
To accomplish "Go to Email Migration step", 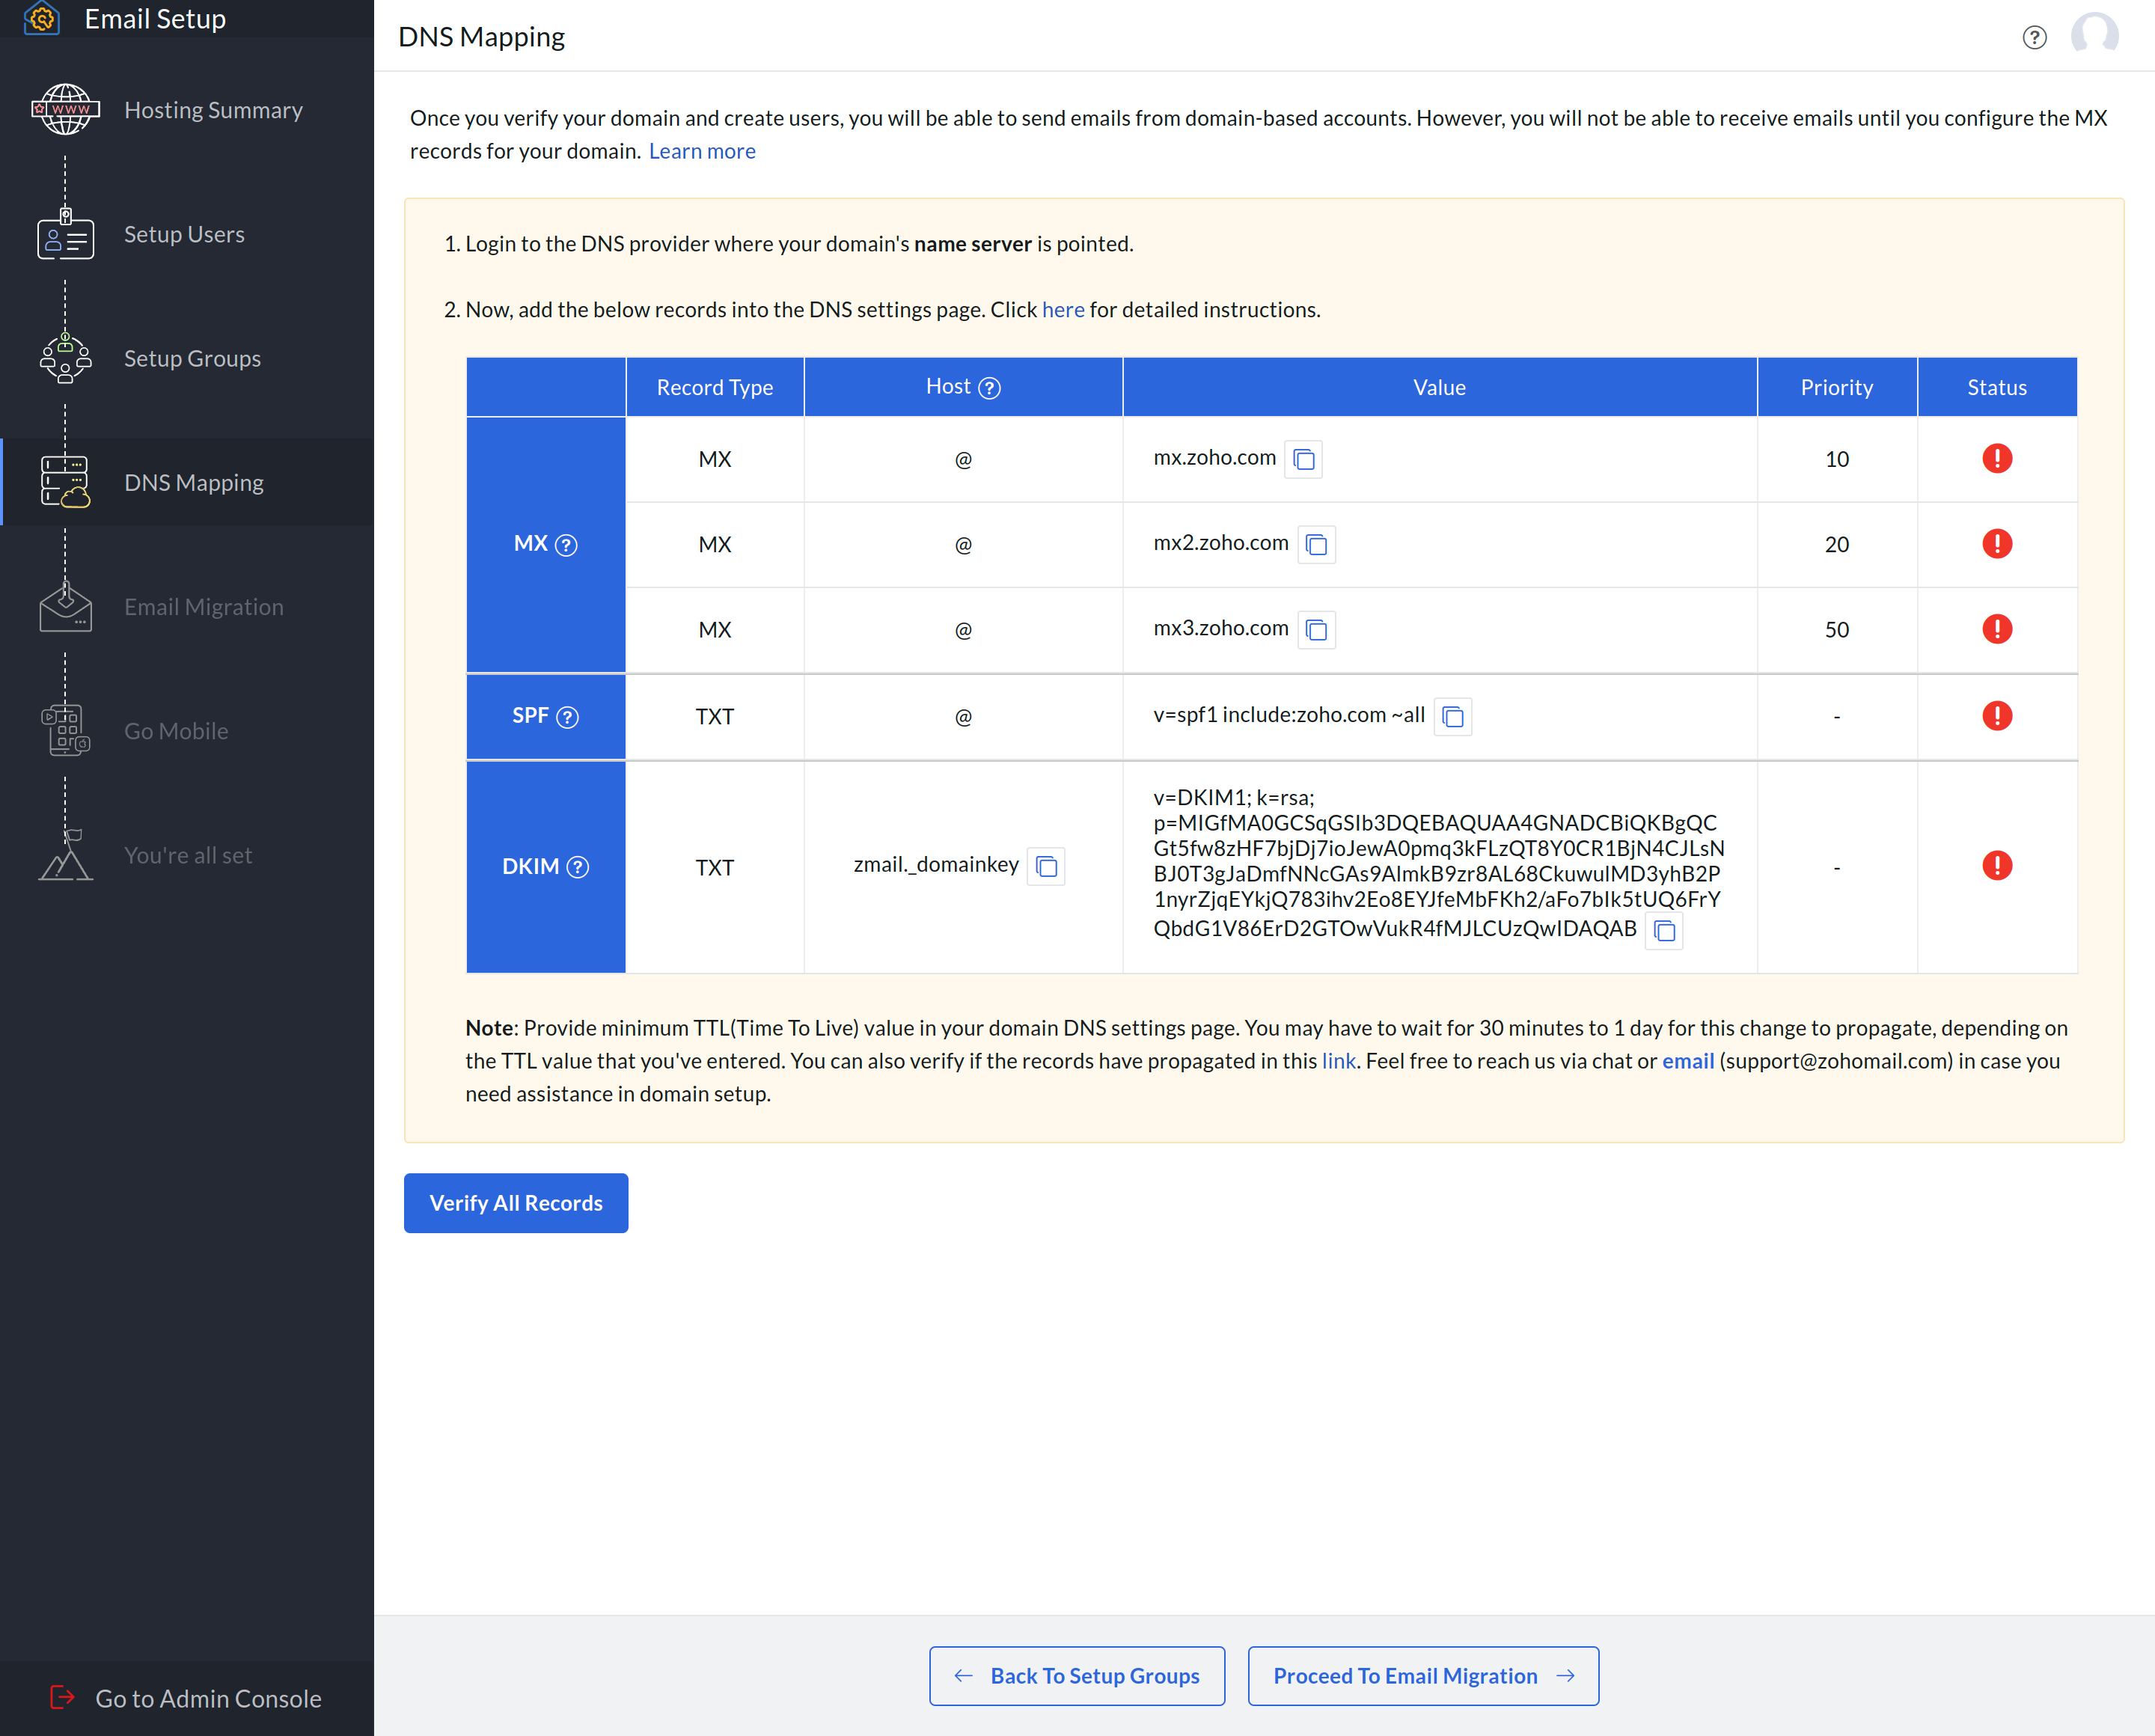I will [187, 607].
